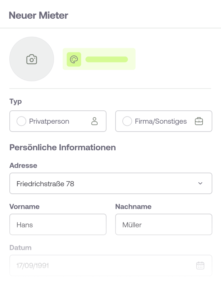This screenshot has height=284, width=221.
Task: Click the Persönliche Informationen section heading
Action: click(x=63, y=147)
